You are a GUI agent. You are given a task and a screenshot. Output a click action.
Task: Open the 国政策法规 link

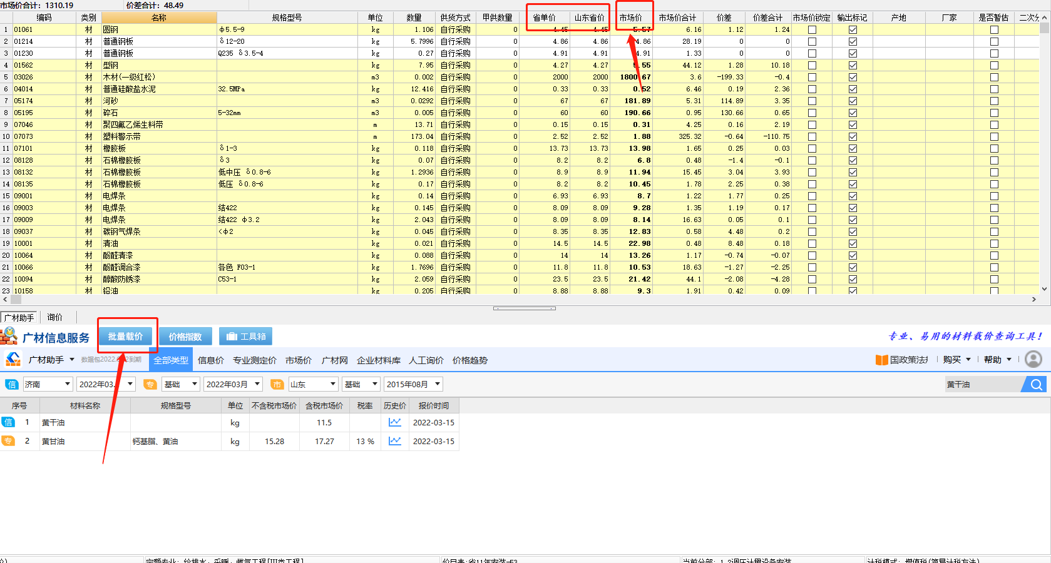click(x=909, y=360)
